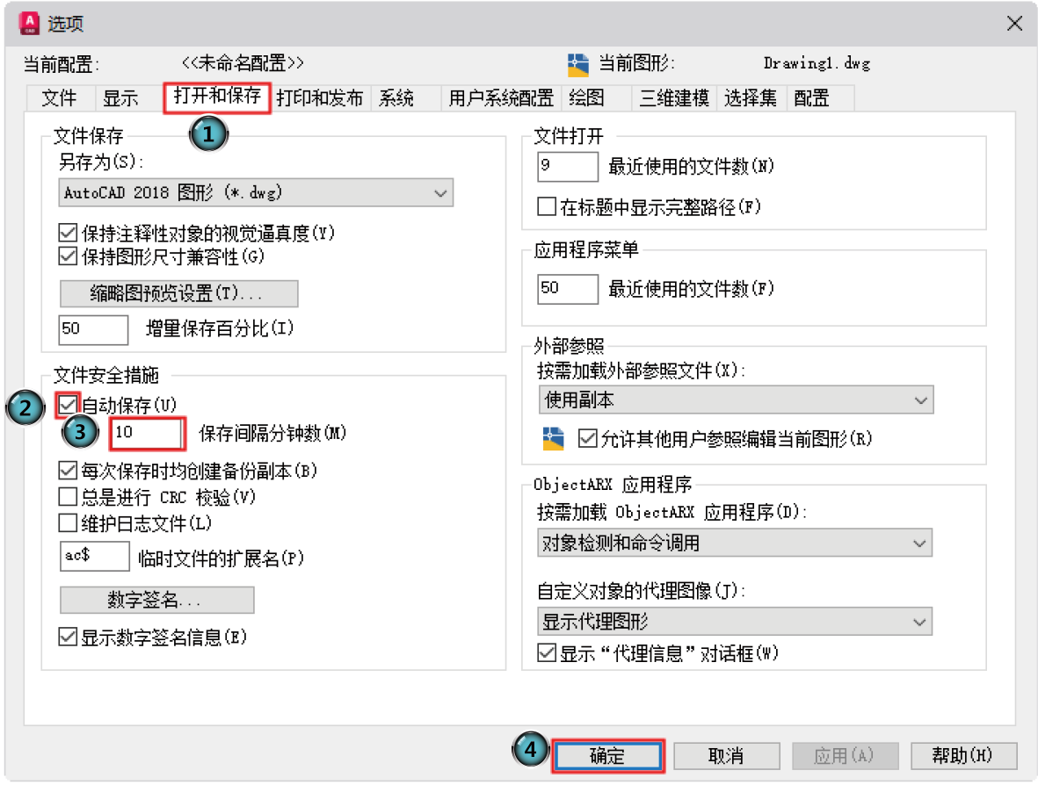The image size is (1038, 785).
Task: Open the 数字签名 button
Action: click(156, 601)
